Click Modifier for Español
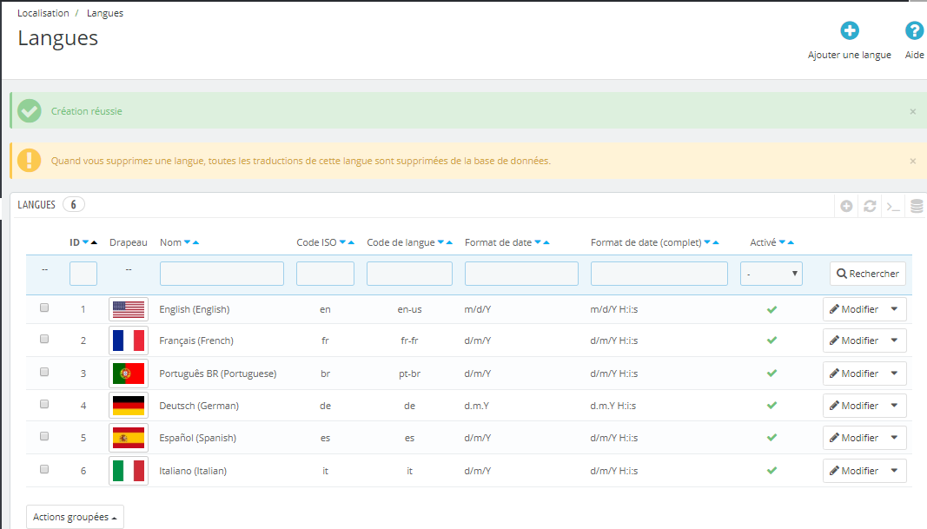This screenshot has height=529, width=927. click(854, 438)
